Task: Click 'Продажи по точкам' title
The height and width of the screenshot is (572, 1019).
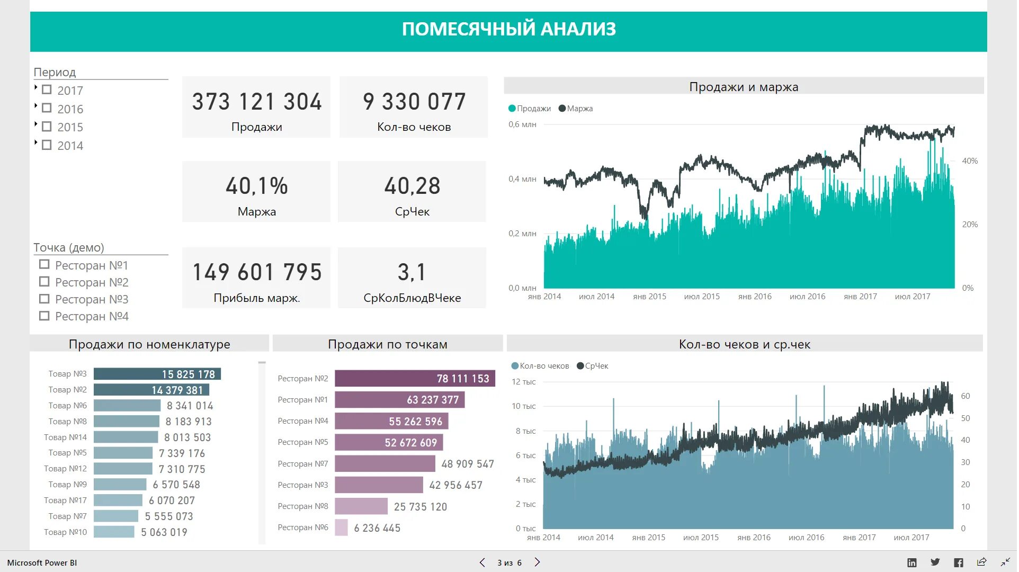Action: [x=388, y=345]
